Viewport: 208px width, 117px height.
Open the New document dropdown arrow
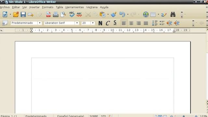(10, 14)
